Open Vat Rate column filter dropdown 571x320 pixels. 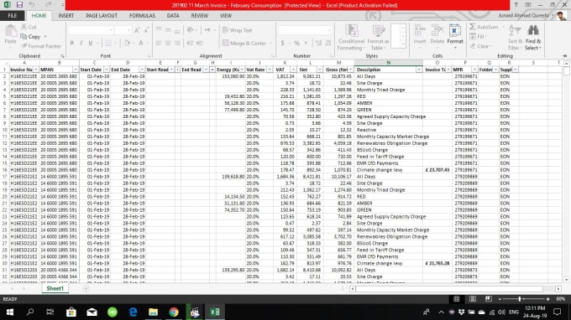[x=270, y=70]
